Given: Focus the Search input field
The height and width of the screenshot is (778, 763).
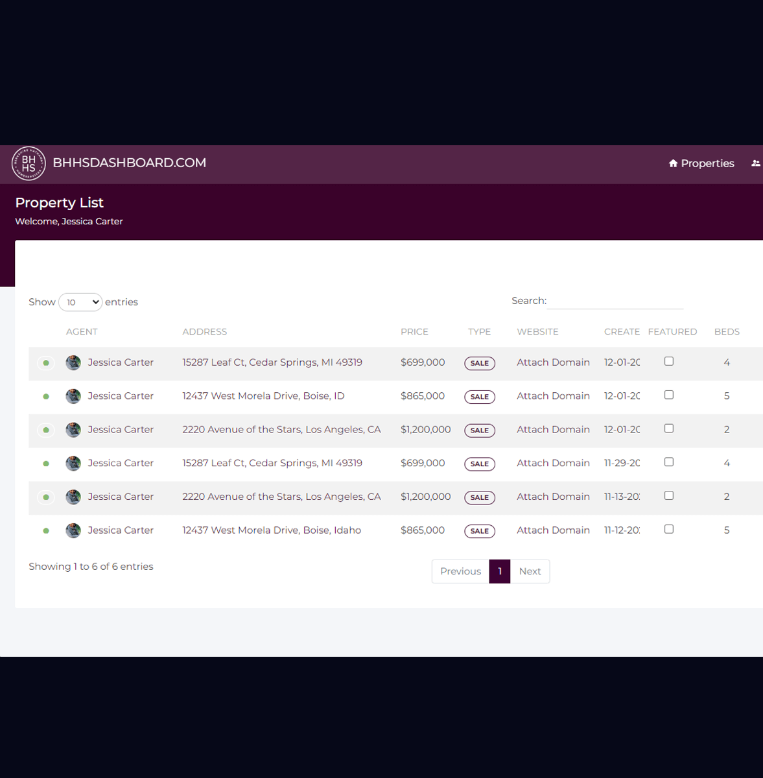Looking at the screenshot, I should (x=615, y=301).
